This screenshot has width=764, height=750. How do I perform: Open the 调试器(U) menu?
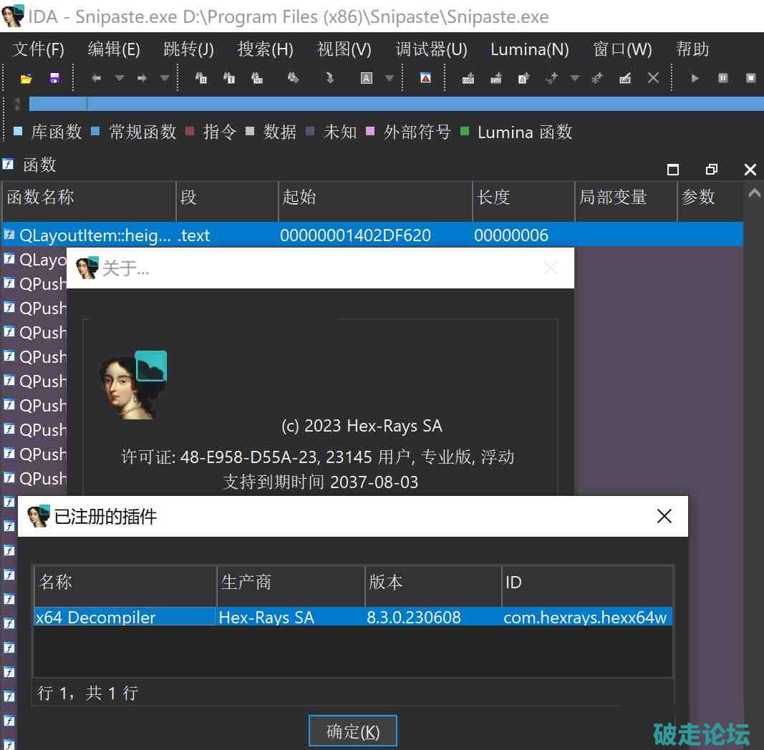[431, 49]
